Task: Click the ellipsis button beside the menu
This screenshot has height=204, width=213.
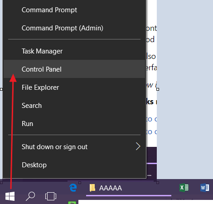Action: pos(150,175)
